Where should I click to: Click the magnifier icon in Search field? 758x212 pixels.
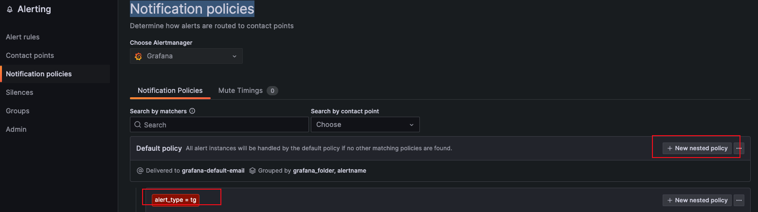138,125
